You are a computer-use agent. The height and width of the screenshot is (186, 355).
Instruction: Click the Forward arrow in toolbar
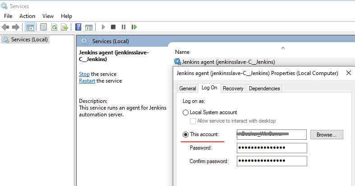click(15, 27)
